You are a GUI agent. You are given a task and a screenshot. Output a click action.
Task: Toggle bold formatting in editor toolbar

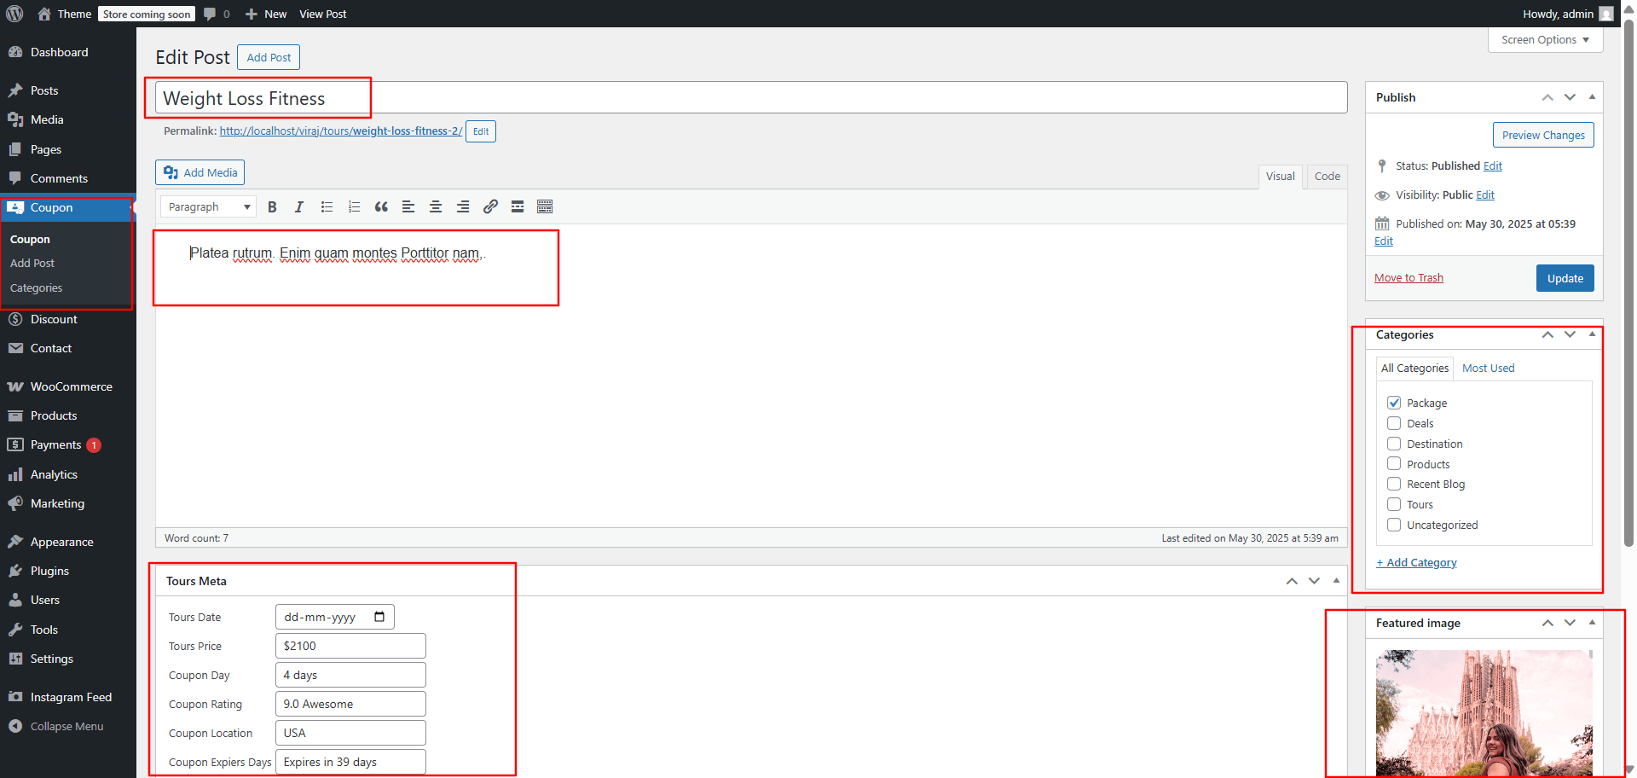point(272,207)
